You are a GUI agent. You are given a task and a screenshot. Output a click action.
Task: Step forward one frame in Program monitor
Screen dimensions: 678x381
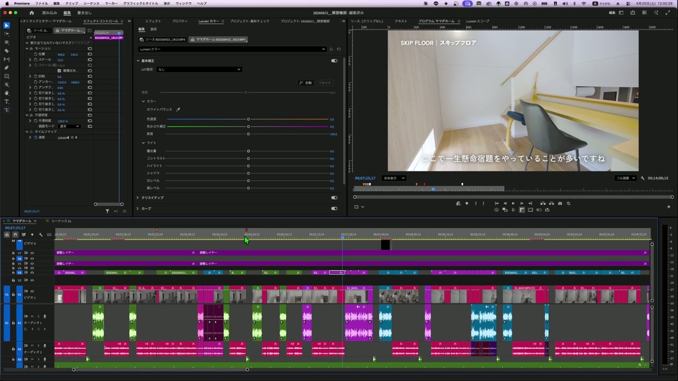click(521, 203)
